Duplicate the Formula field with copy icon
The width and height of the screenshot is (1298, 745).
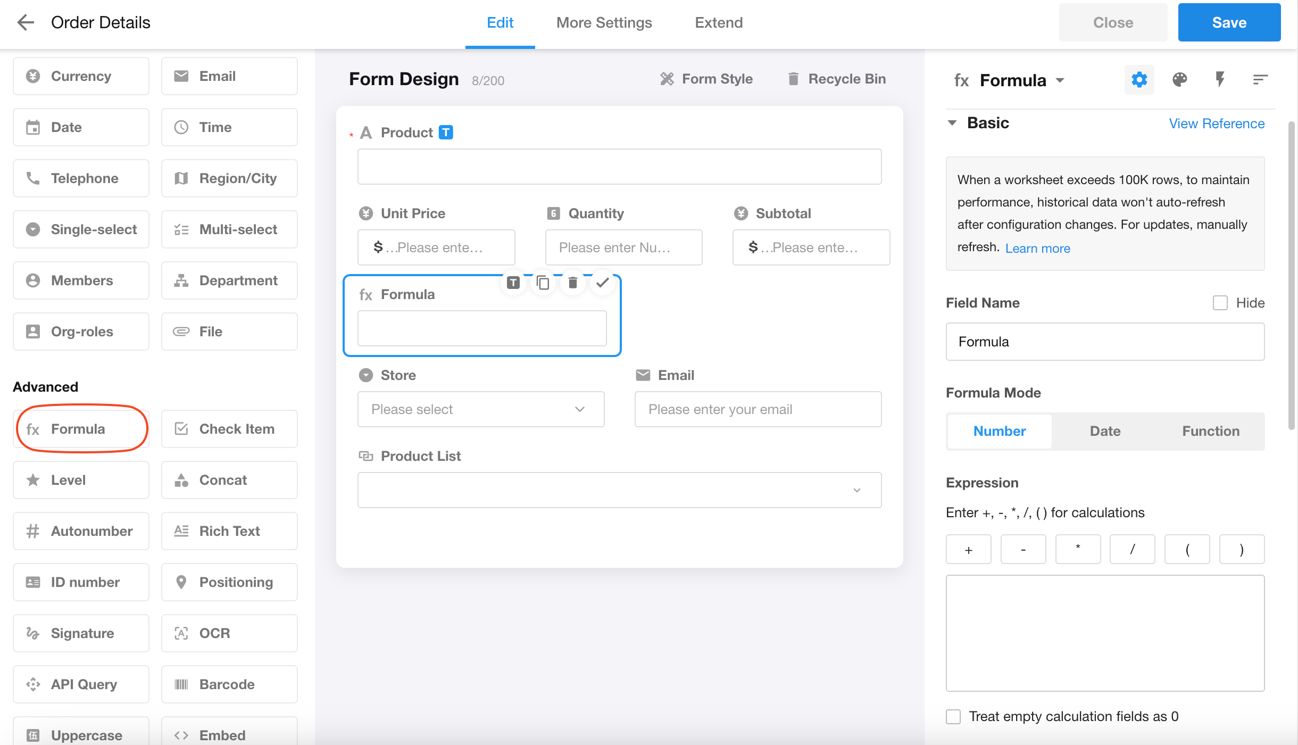pyautogui.click(x=543, y=283)
